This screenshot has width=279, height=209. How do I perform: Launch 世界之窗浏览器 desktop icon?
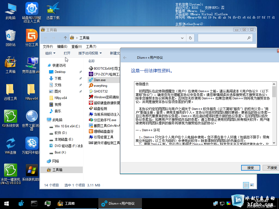coord(31,121)
